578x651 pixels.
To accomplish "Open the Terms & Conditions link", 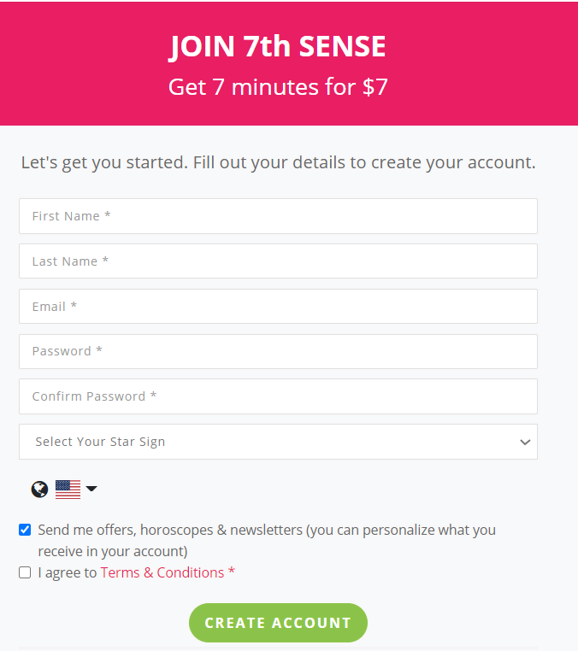I will pyautogui.click(x=162, y=572).
